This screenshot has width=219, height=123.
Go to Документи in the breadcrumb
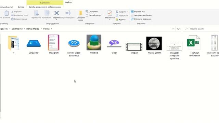(17, 29)
